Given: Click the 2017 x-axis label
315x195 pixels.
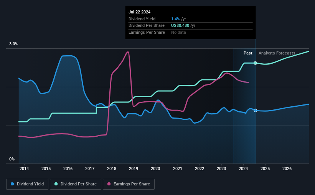Looking at the screenshot, I should 90,169.
